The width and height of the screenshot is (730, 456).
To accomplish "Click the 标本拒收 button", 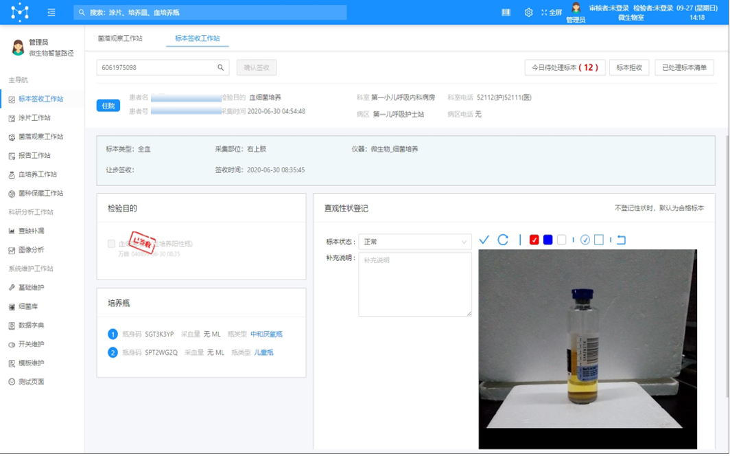I will click(628, 67).
